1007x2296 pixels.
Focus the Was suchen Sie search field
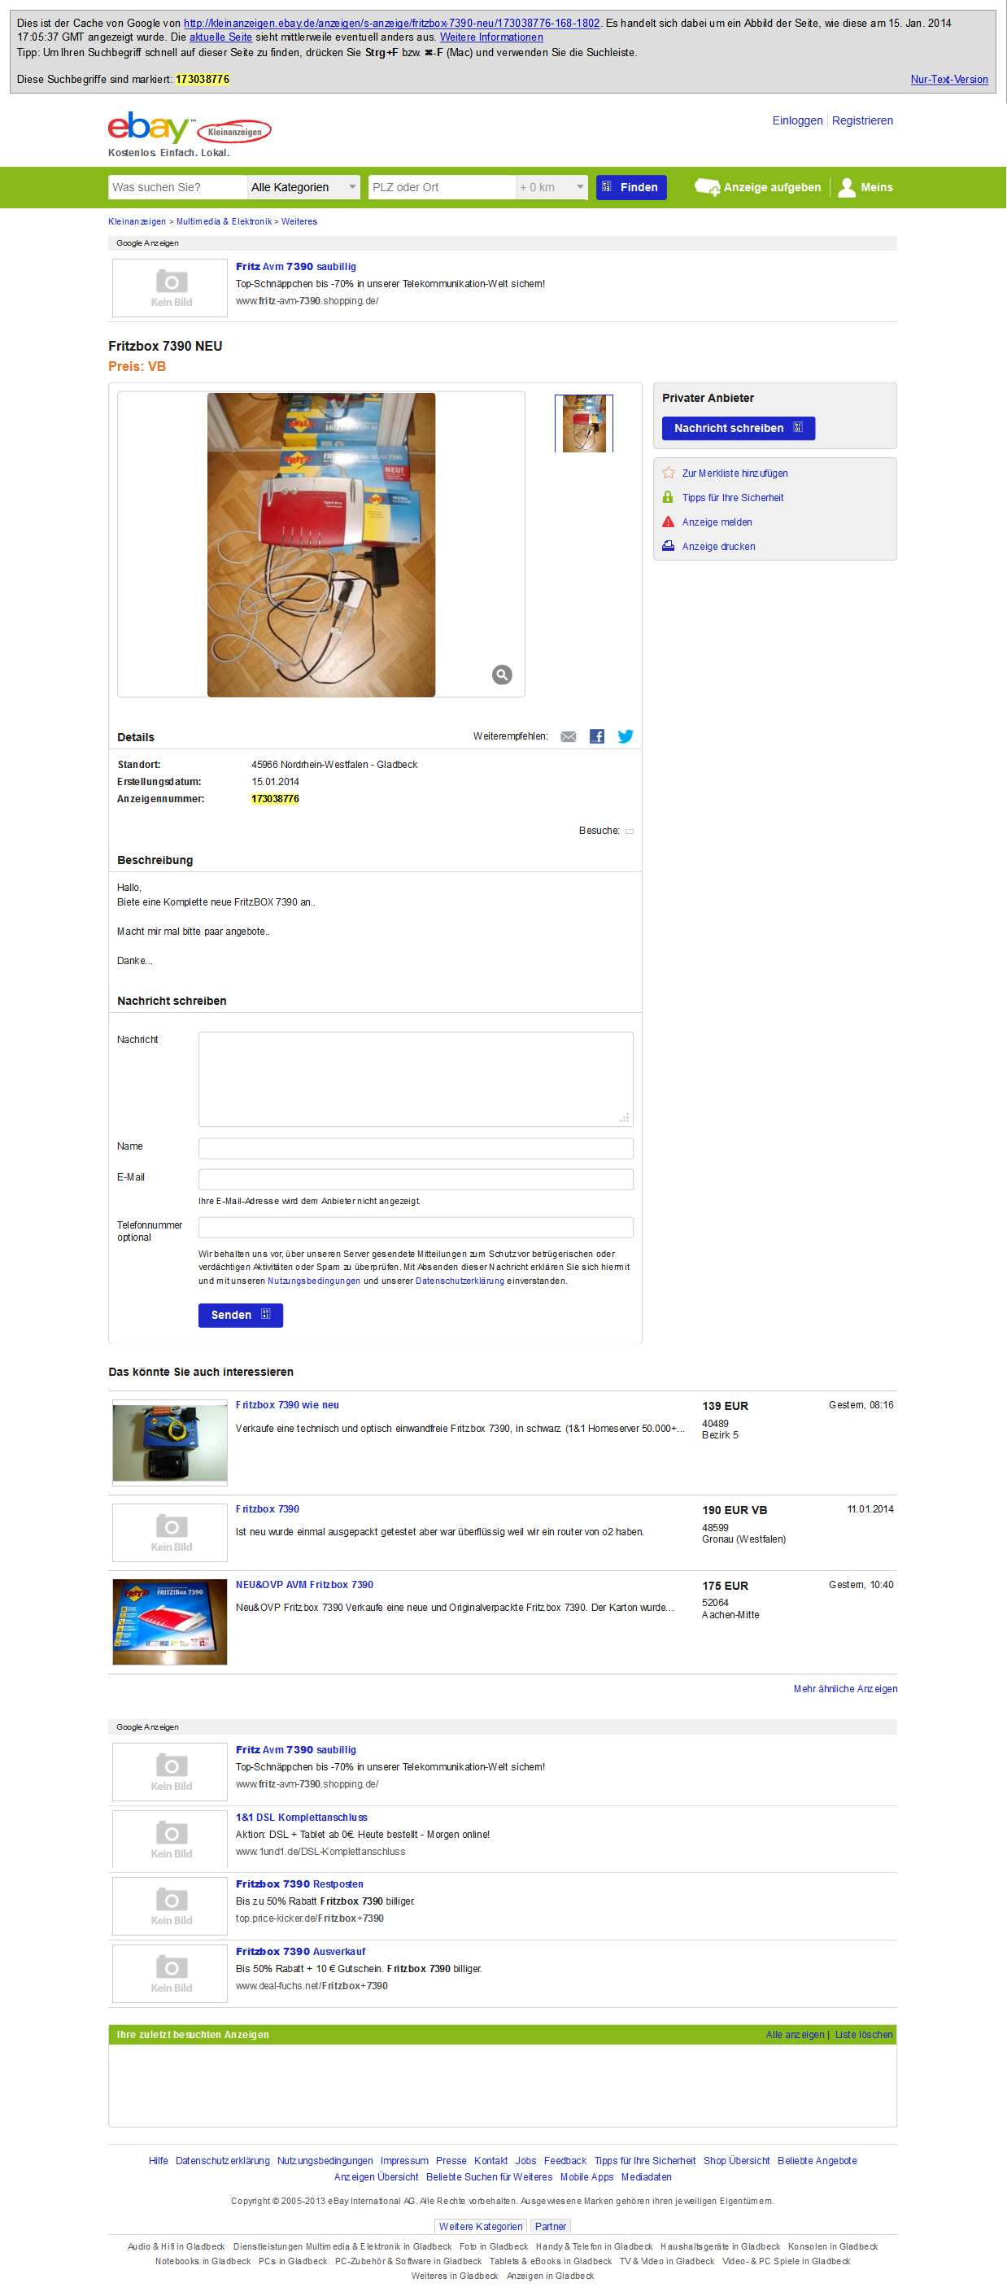(x=177, y=187)
